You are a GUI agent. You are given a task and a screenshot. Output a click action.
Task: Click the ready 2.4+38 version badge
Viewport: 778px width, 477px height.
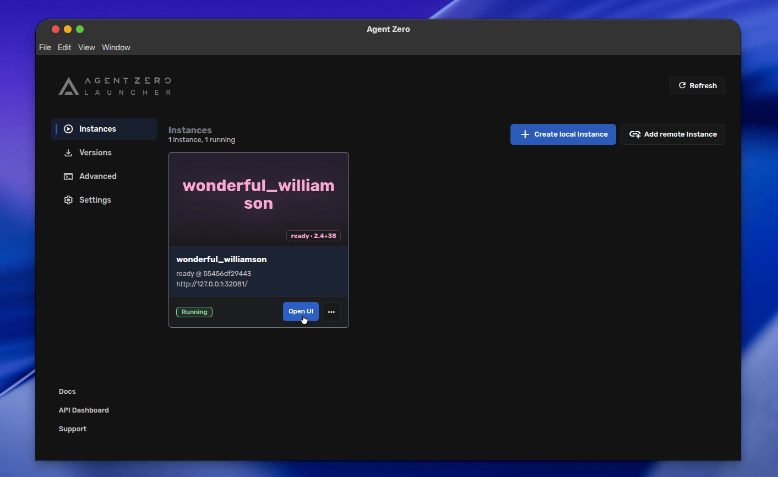pyautogui.click(x=313, y=236)
